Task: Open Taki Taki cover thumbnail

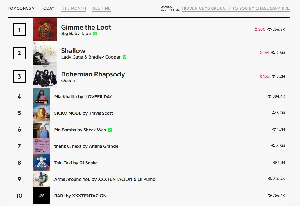Action: pos(42,163)
